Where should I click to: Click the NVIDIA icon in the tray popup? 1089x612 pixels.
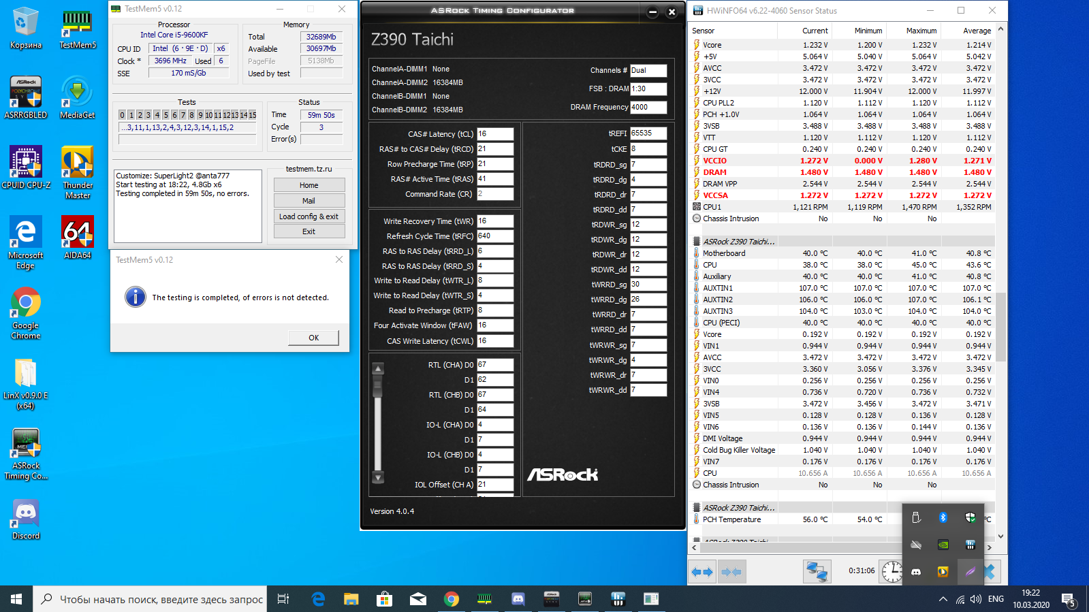[943, 545]
